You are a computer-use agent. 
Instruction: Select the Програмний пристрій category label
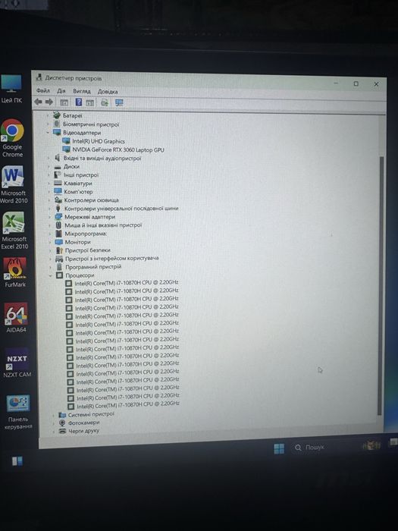(x=93, y=266)
